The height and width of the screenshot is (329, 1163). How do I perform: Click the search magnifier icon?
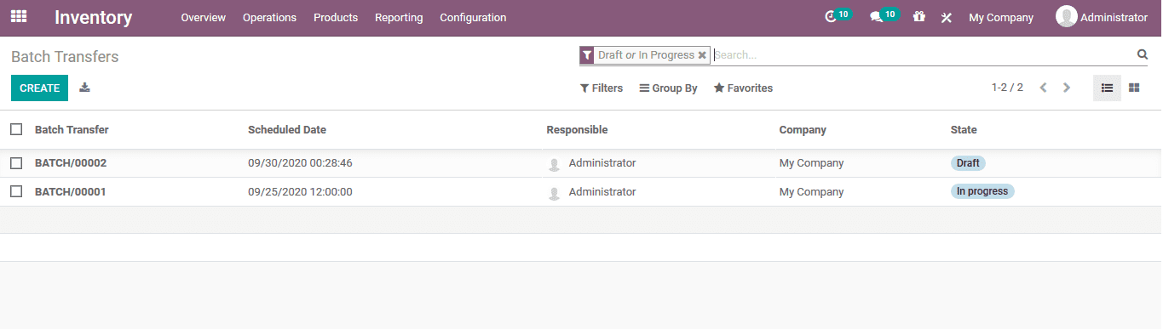pos(1143,54)
